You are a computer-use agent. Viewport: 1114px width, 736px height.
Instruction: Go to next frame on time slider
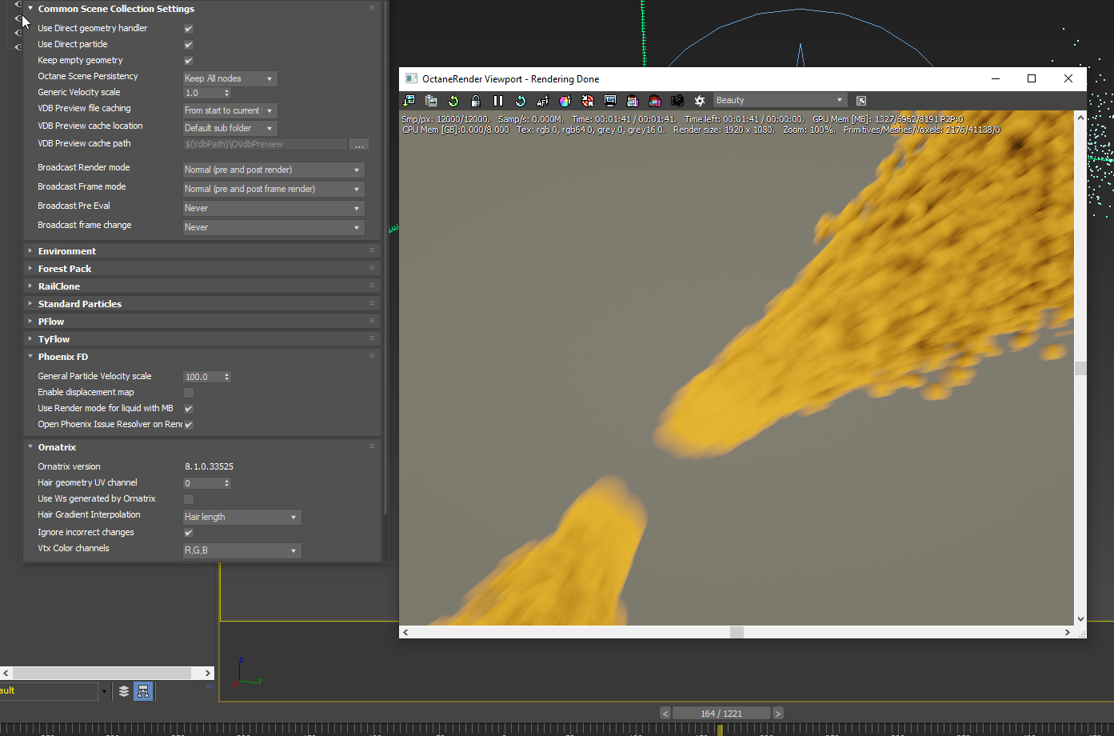pyautogui.click(x=778, y=714)
